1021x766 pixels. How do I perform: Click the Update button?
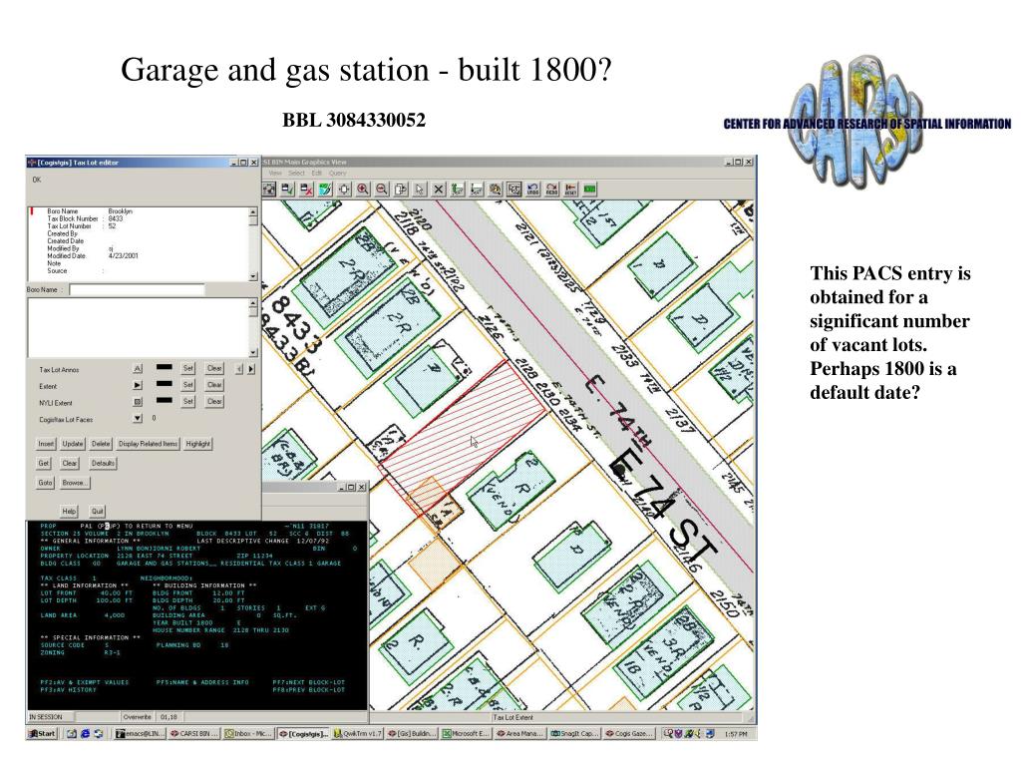pos(72,444)
